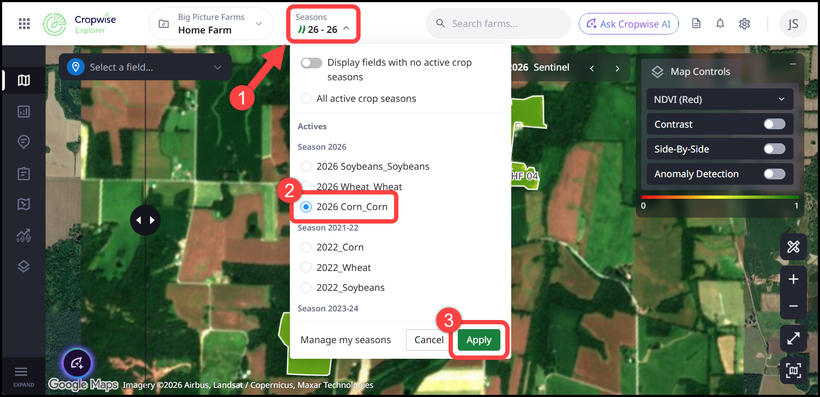The height and width of the screenshot is (397, 820).
Task: Open the chart reports sidebar icon
Action: pos(23,112)
